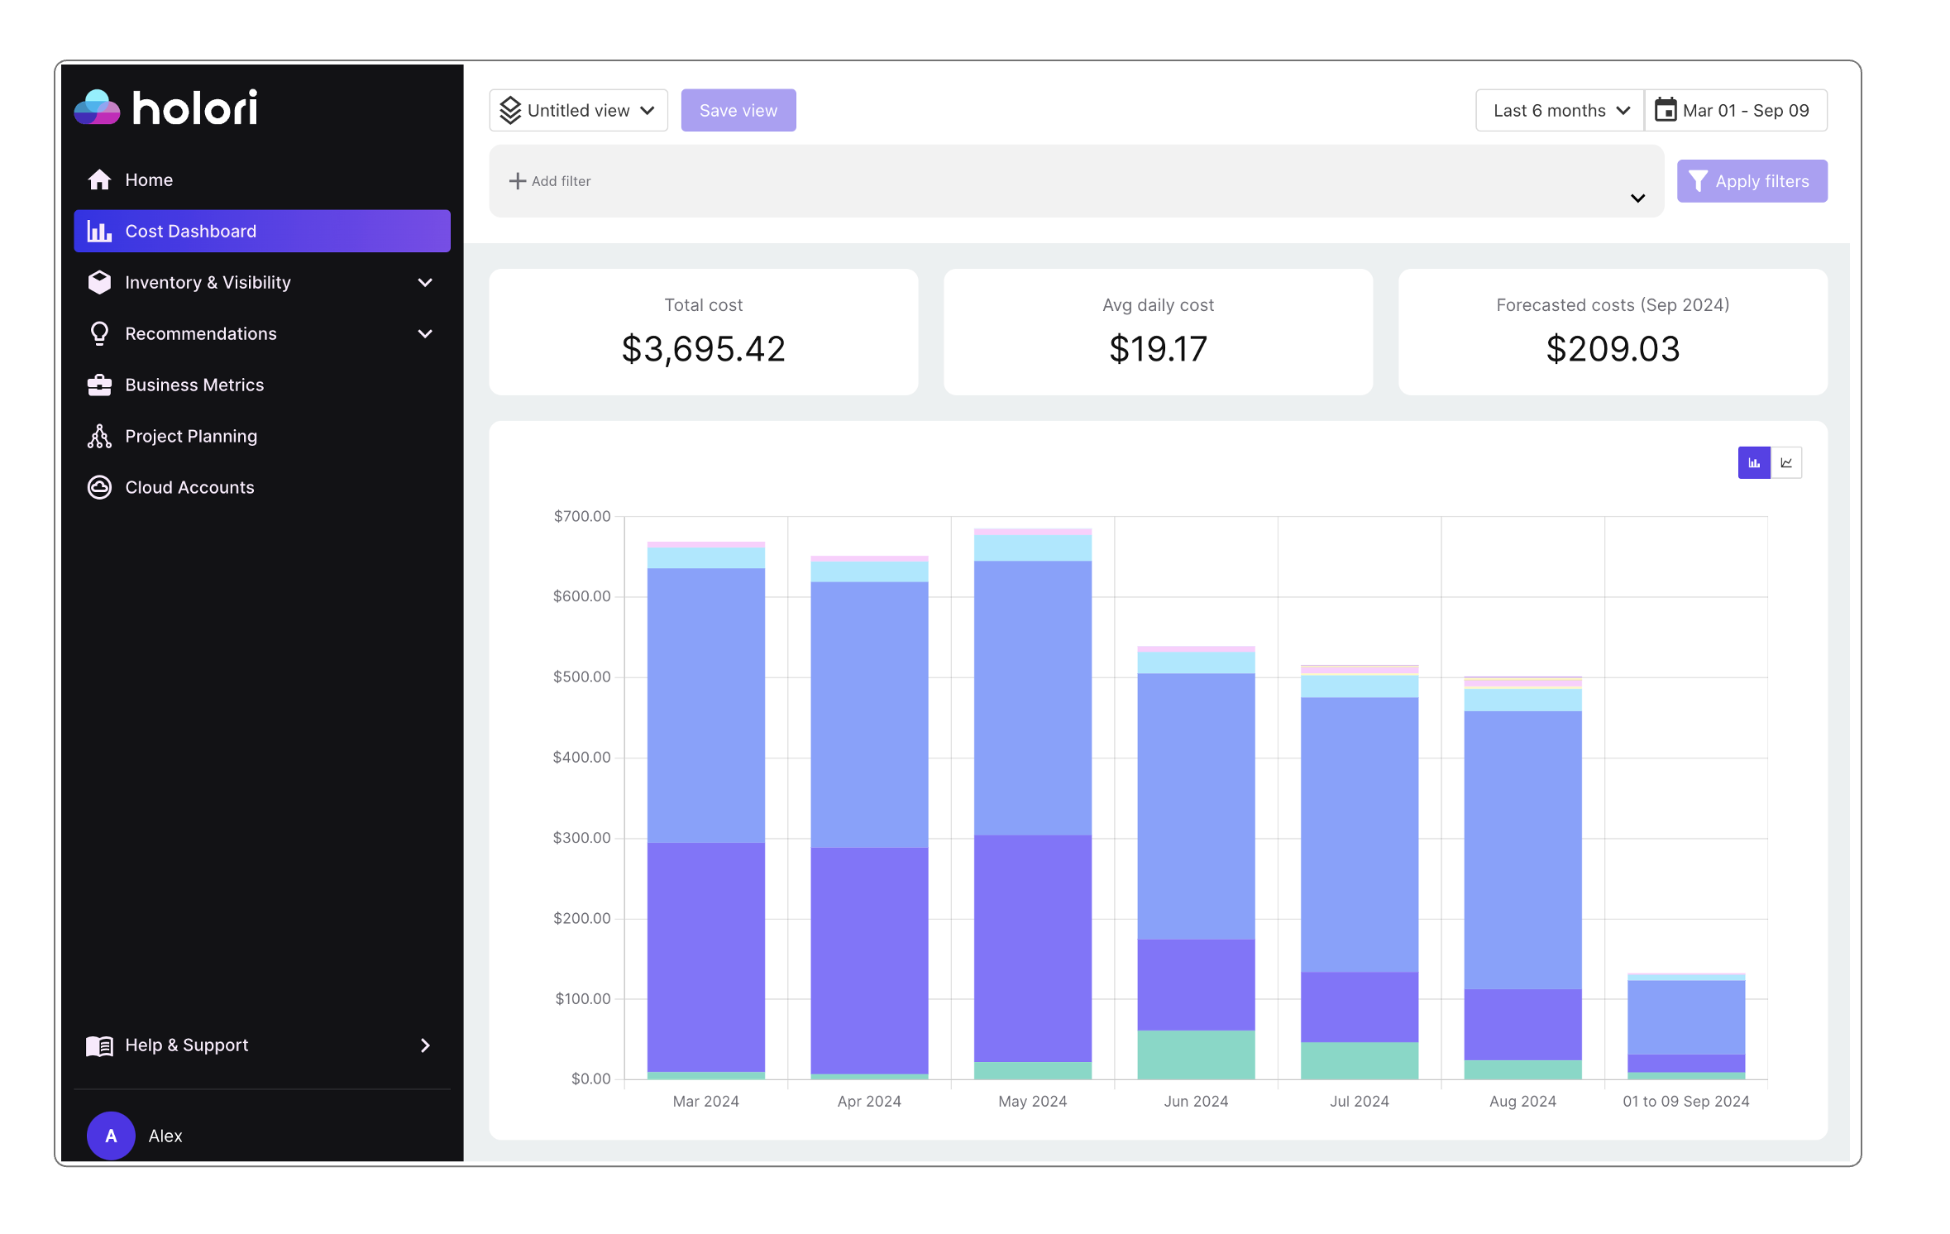Navigate to Cloud Accounts
The height and width of the screenshot is (1234, 1950).
tap(262, 487)
